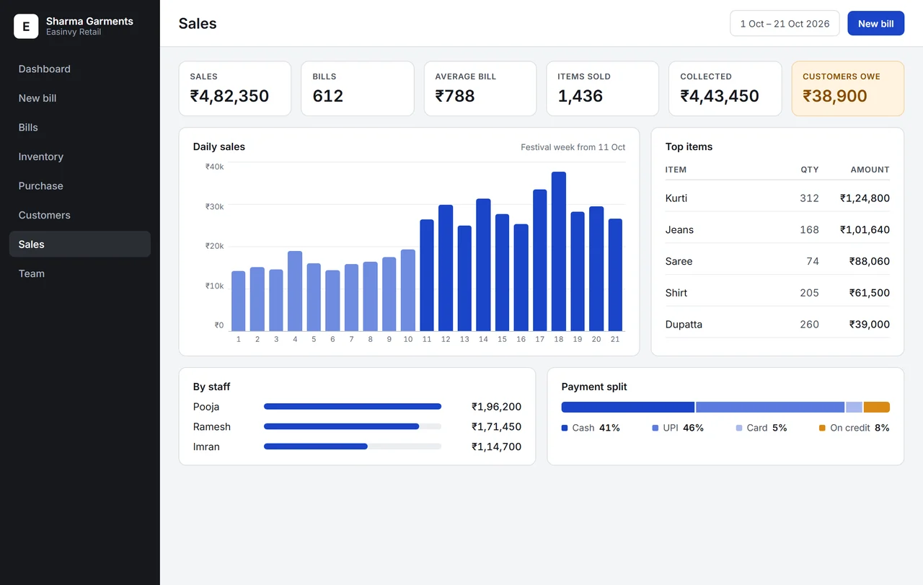This screenshot has width=923, height=585.
Task: Open the 1 Oct – 21 Oct 2026 date range
Action: point(785,23)
